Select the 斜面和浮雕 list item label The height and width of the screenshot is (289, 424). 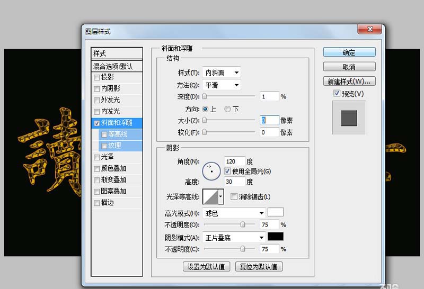coord(117,123)
